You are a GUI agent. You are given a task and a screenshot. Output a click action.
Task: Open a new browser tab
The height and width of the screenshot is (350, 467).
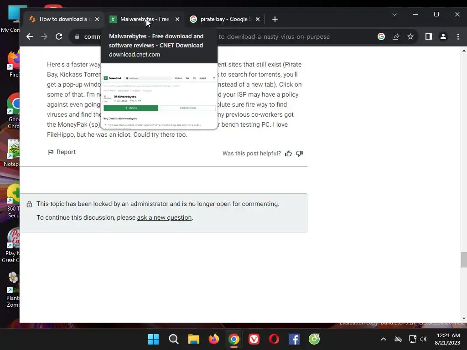275,19
